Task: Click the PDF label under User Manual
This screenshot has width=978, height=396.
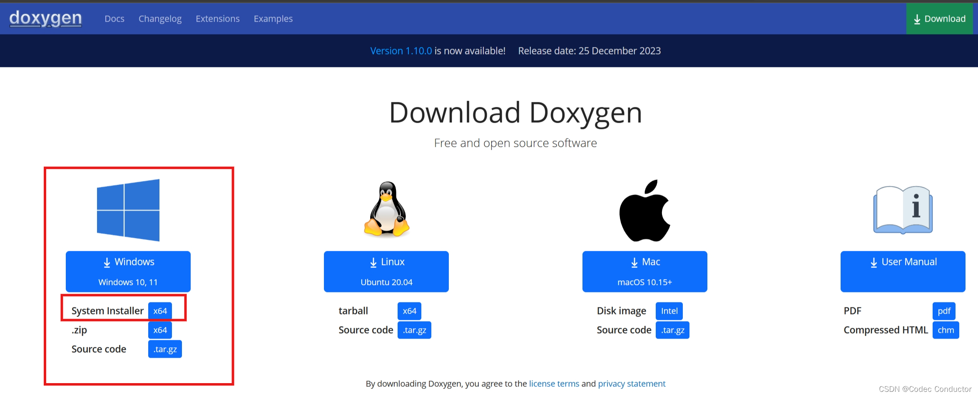Action: (852, 311)
